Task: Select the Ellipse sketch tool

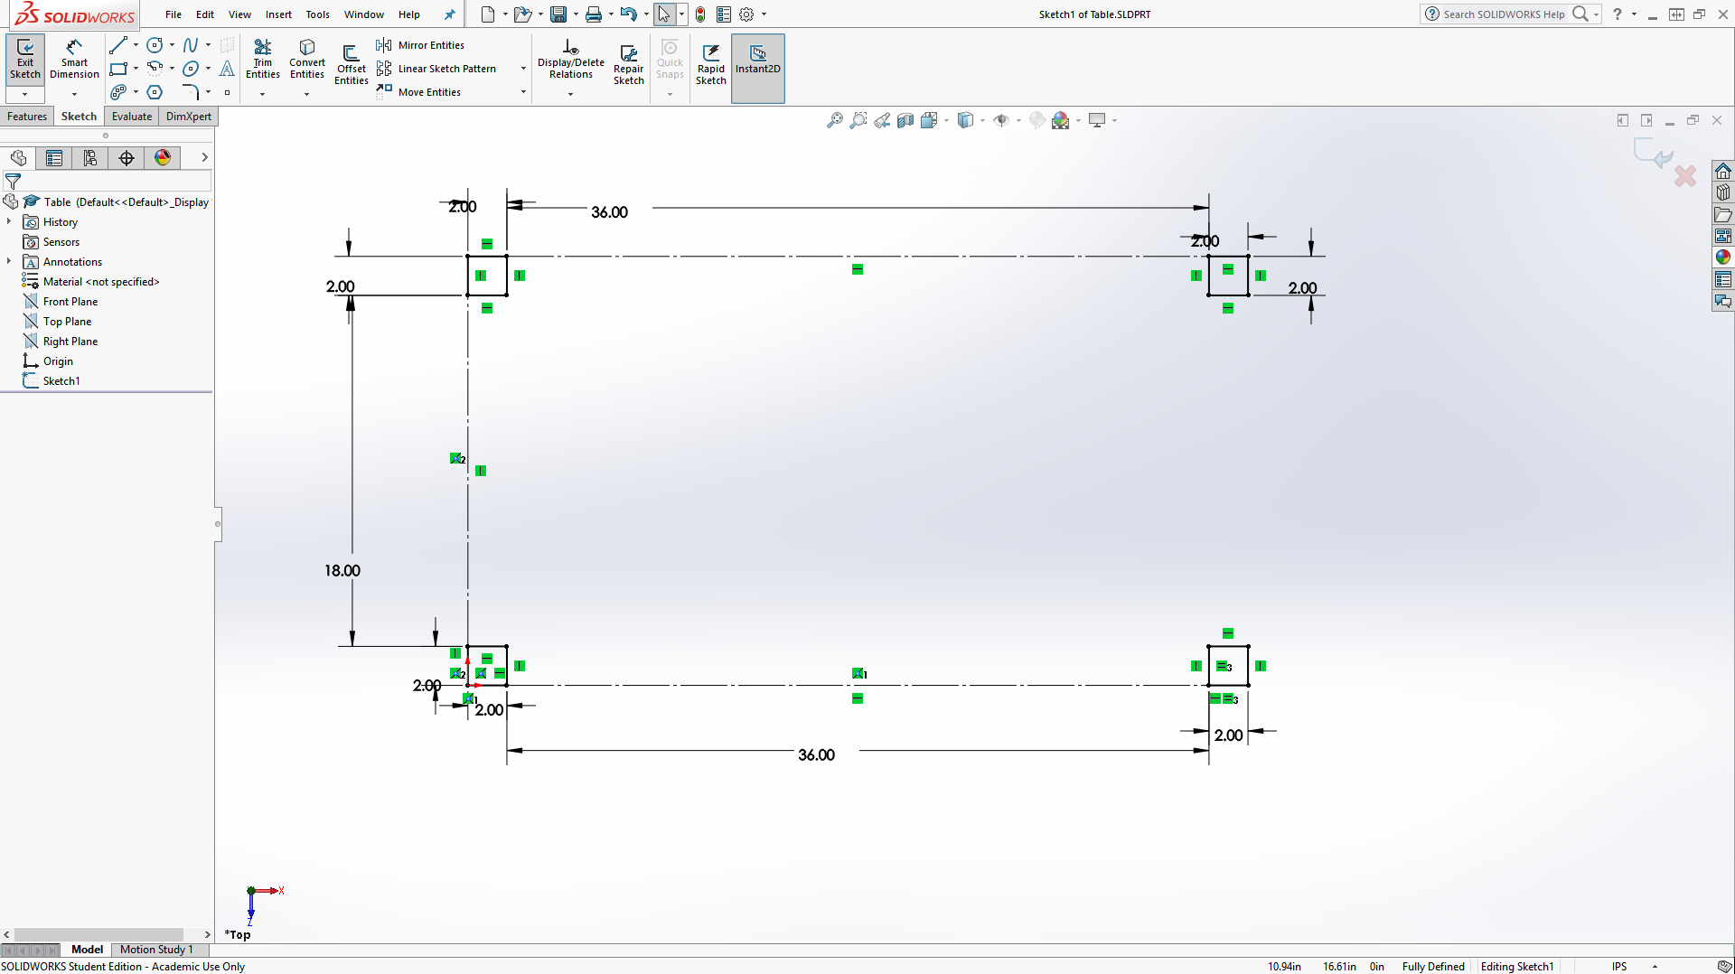Action: [x=190, y=69]
